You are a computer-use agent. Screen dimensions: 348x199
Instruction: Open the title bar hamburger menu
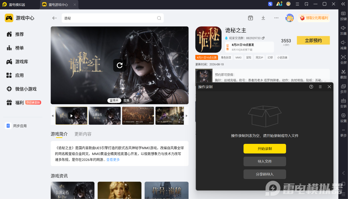point(297,4)
